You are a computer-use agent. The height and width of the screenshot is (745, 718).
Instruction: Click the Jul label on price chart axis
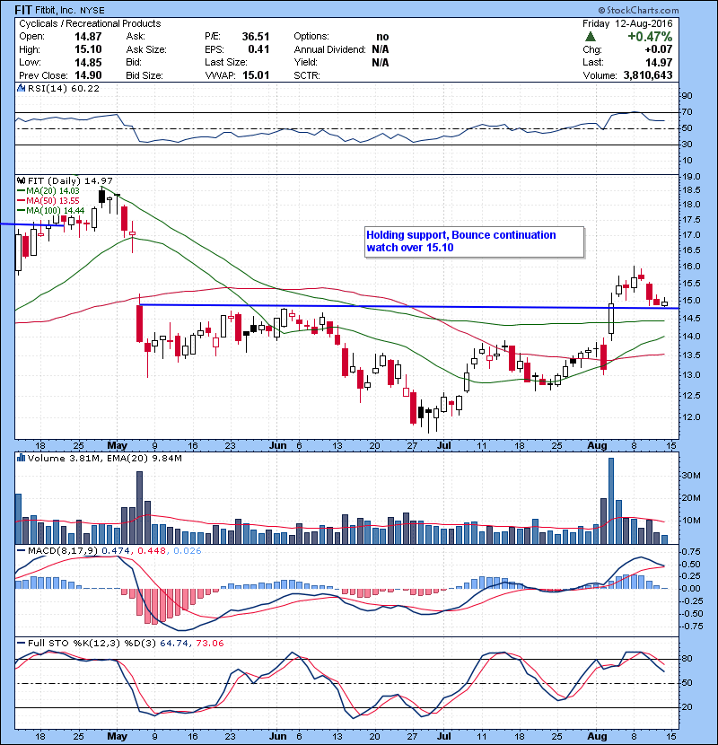(444, 445)
